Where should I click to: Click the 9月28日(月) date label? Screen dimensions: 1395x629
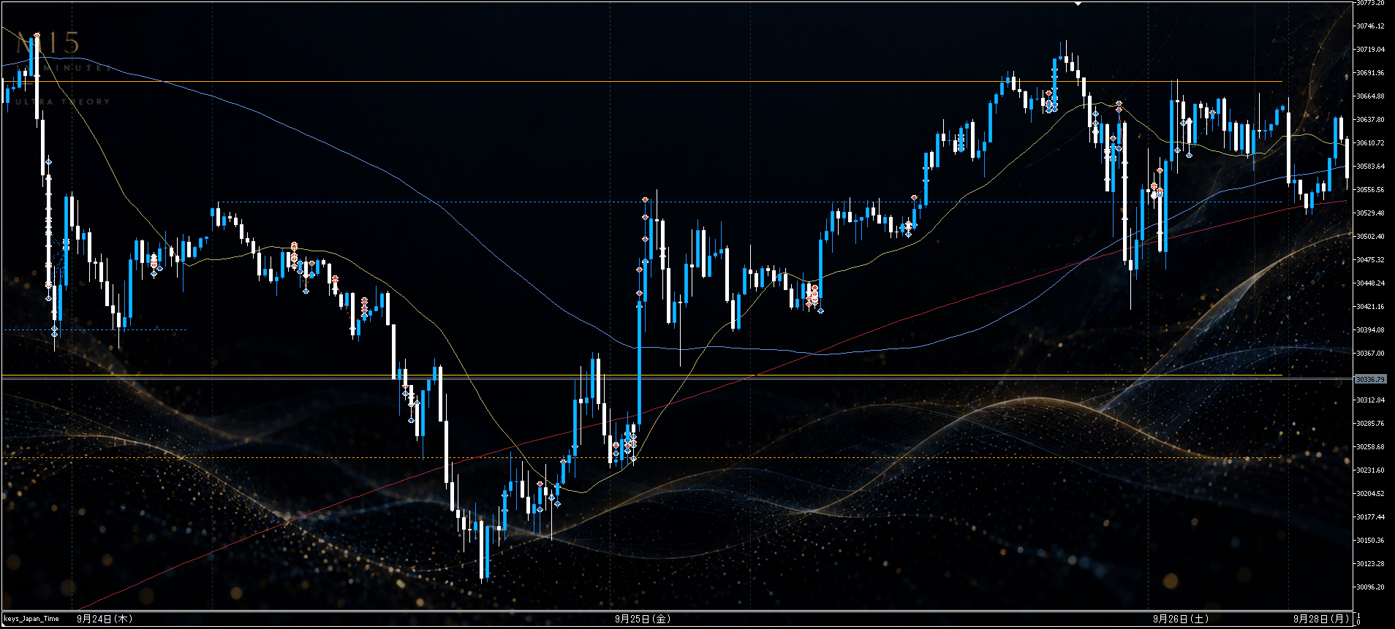1322,619
